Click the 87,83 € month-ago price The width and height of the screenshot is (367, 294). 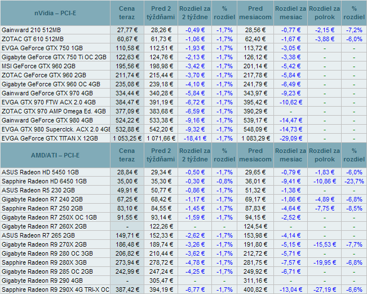coord(255,208)
